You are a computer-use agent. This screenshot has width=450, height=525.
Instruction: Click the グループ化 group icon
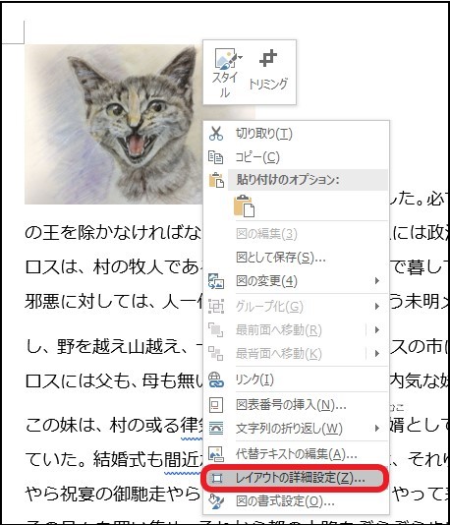point(216,306)
